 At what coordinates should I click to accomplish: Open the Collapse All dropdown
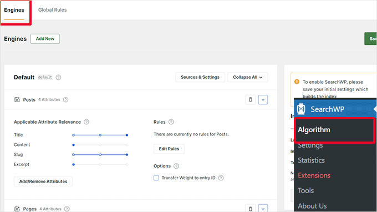[x=248, y=77]
